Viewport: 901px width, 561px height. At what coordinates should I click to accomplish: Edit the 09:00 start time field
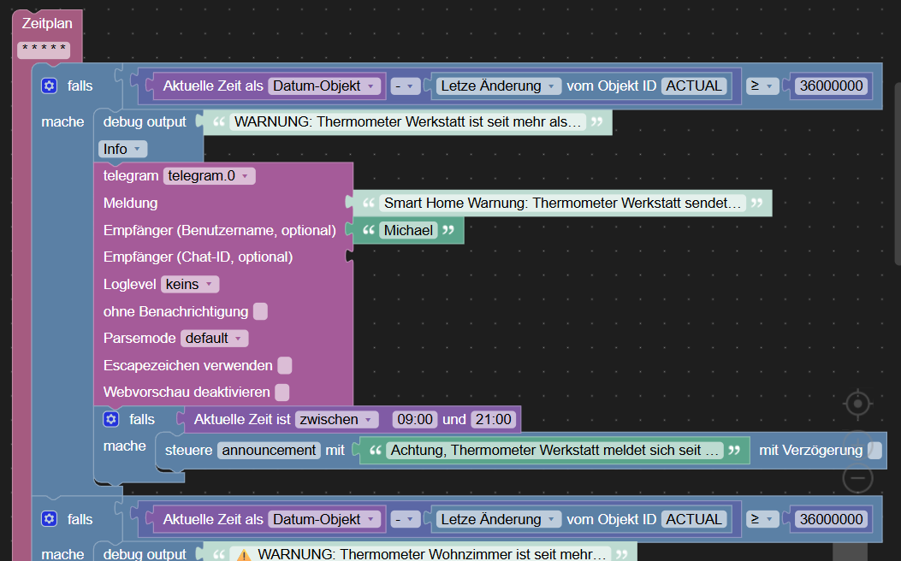(x=415, y=420)
